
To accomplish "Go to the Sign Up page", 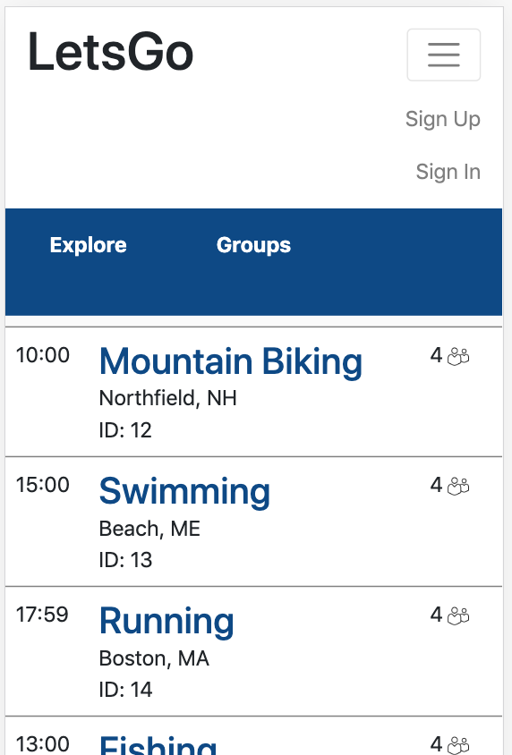I will pyautogui.click(x=443, y=119).
